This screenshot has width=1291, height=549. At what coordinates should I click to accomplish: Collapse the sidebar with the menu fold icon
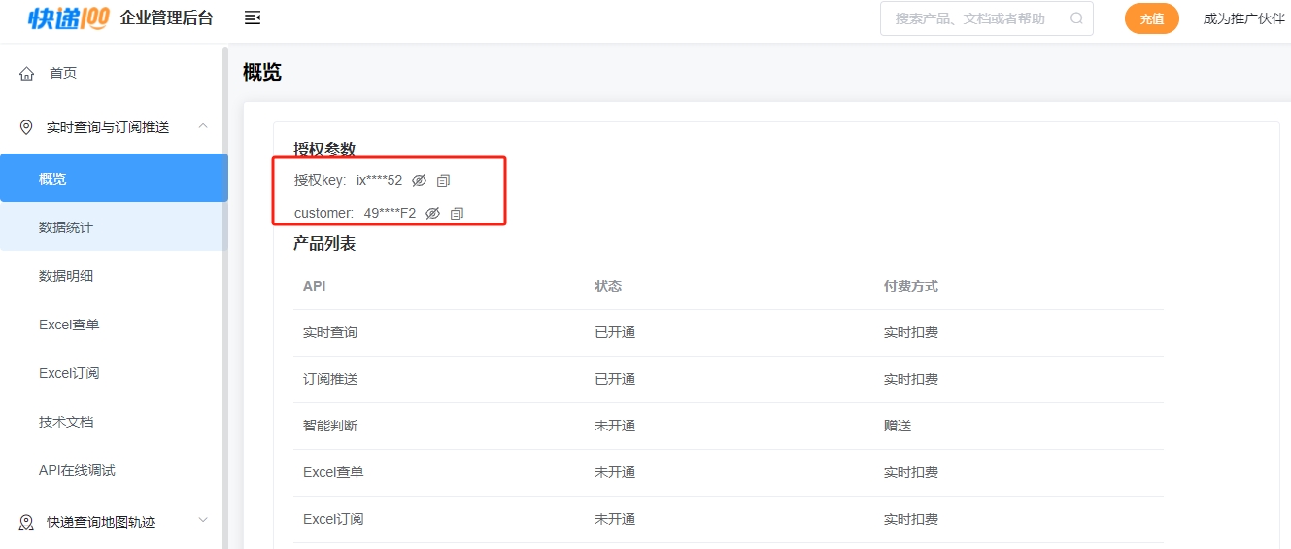click(253, 17)
